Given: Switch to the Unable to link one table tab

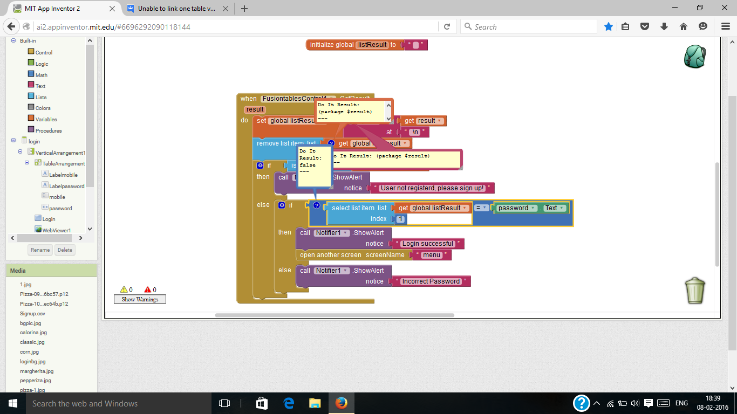Looking at the screenshot, I should pos(177,9).
